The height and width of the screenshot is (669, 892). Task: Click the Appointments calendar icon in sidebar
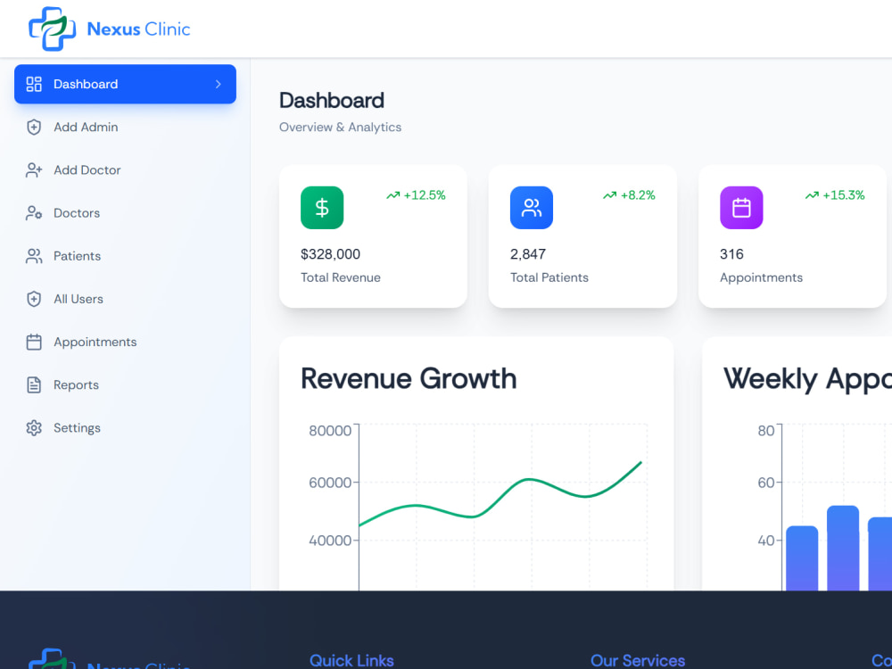[34, 342]
